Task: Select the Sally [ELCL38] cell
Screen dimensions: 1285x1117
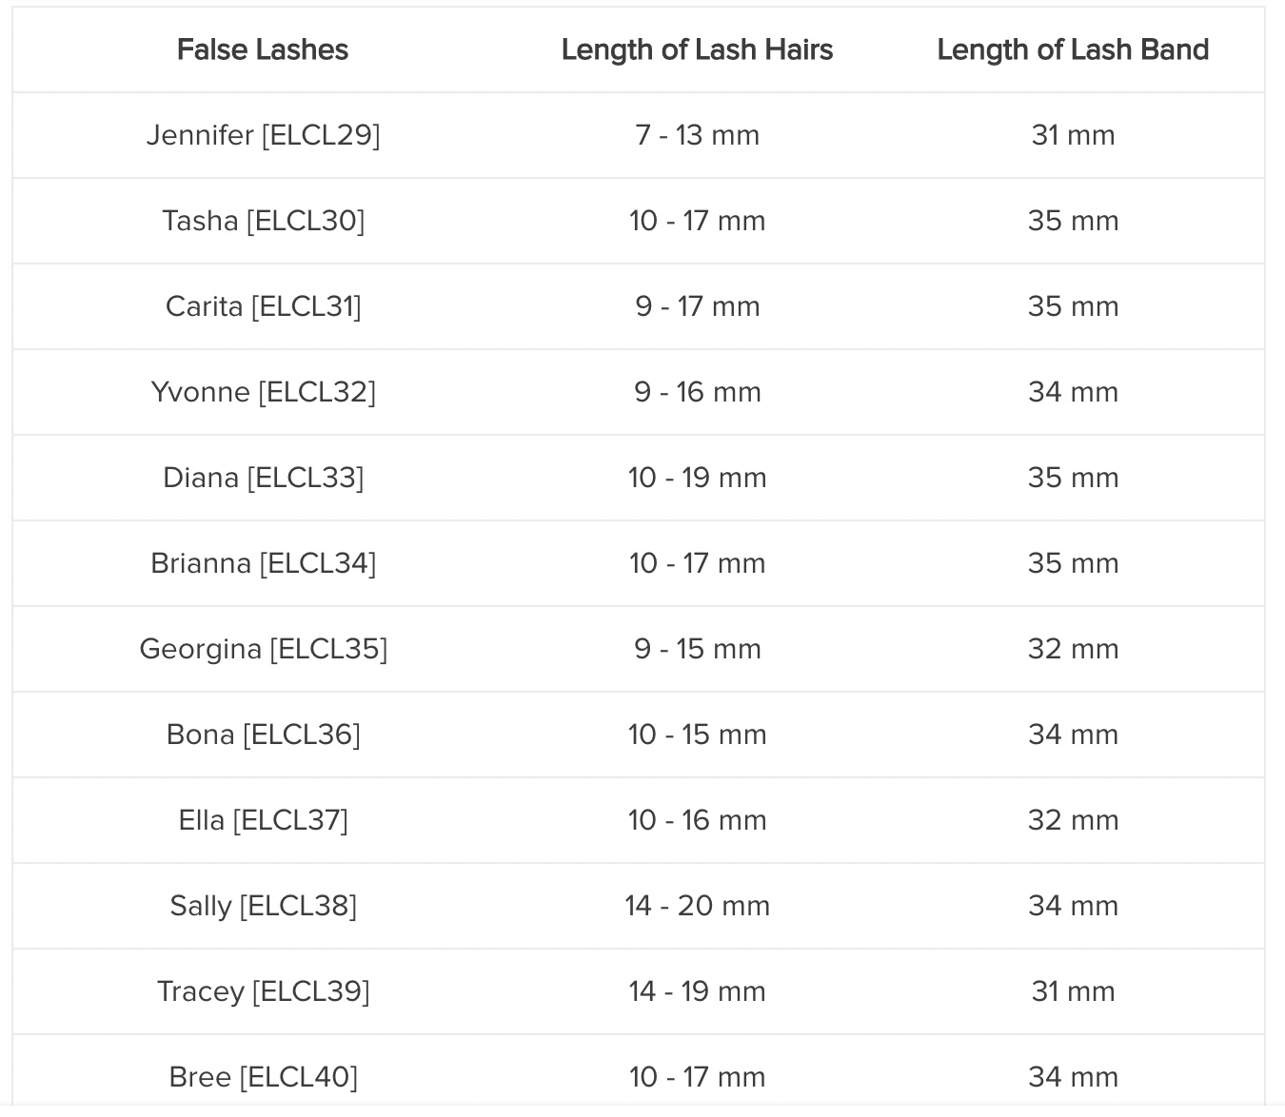Action: coord(263,906)
